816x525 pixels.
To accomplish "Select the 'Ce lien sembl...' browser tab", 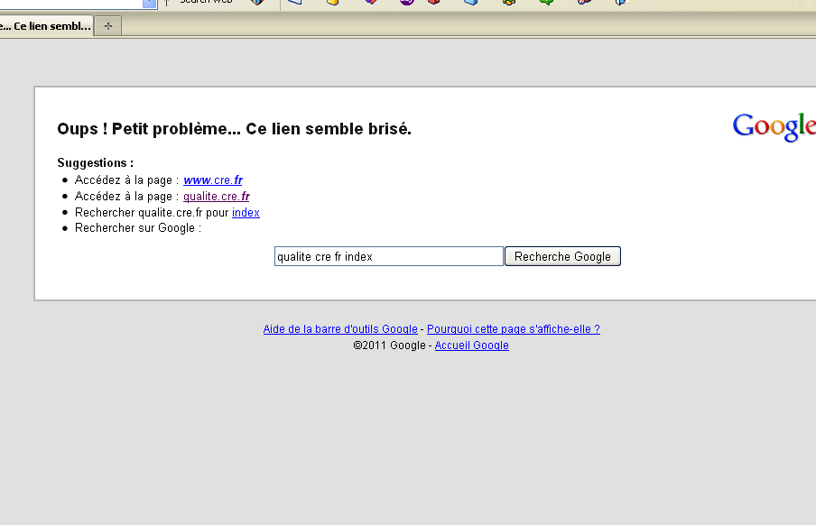I will 46,26.
